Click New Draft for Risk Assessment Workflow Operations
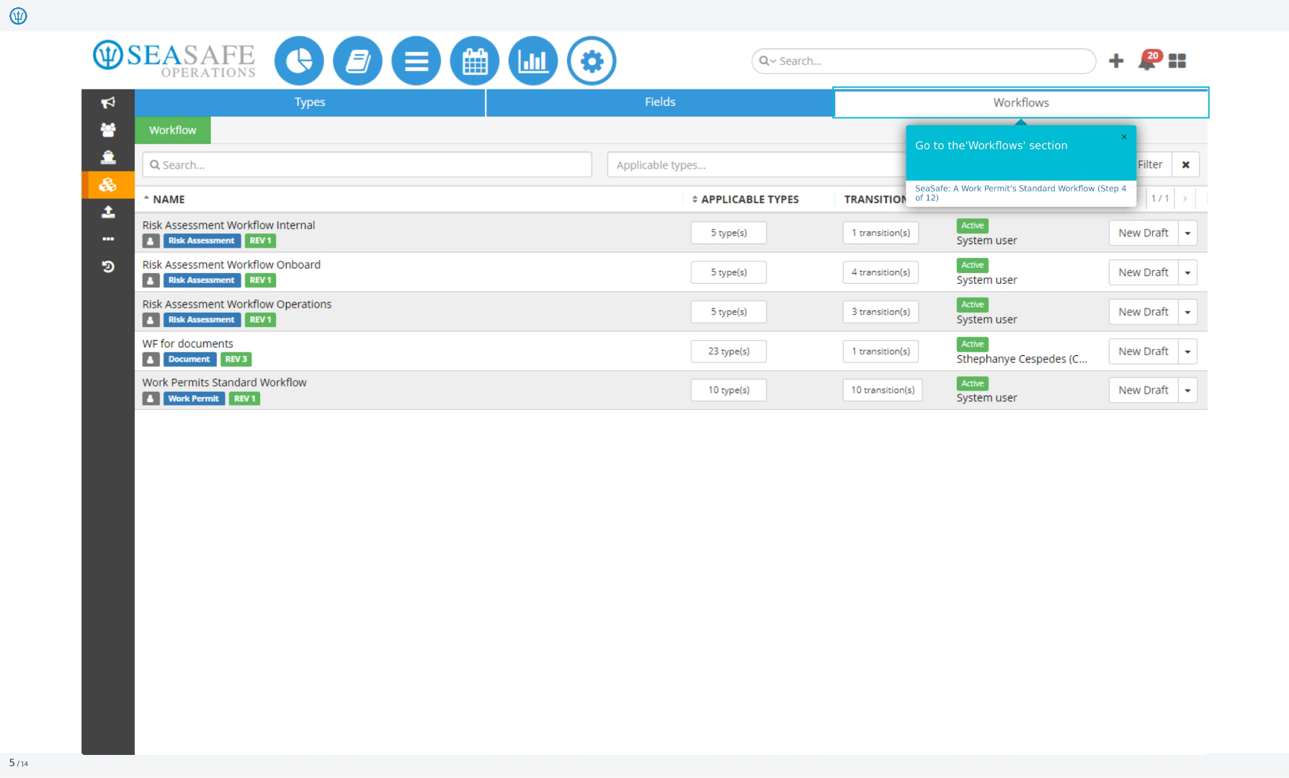 1143,312
